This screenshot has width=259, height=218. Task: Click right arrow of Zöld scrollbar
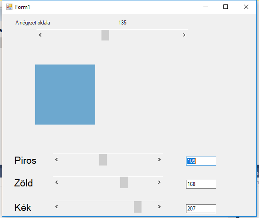point(159,182)
